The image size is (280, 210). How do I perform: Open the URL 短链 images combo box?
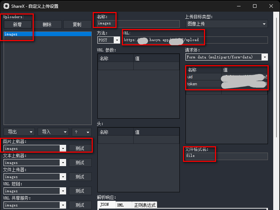pyautogui.click(x=35, y=191)
